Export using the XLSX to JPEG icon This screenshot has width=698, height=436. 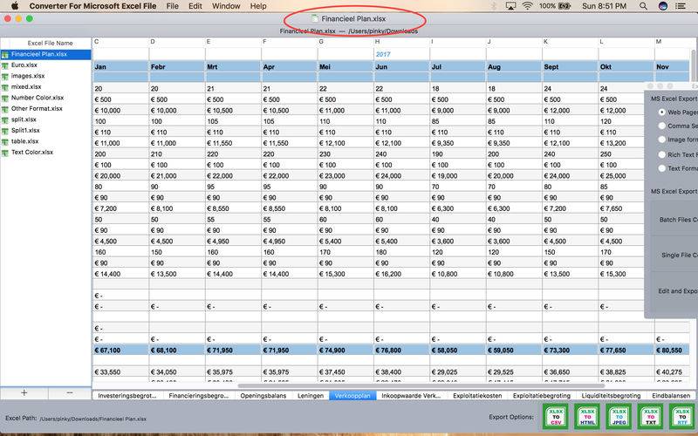pyautogui.click(x=619, y=417)
